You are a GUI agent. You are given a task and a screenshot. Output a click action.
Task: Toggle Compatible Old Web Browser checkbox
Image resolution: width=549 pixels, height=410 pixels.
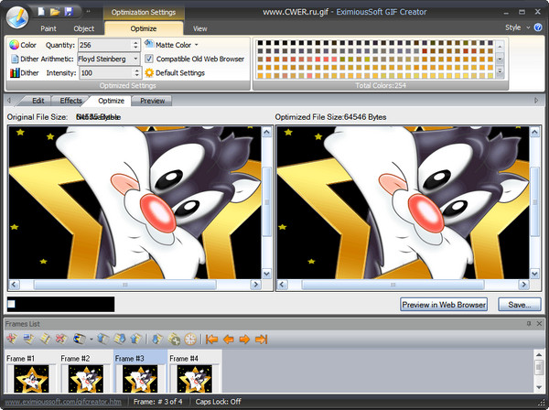click(149, 59)
